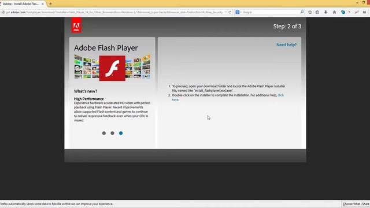Bookmark this page with the star
The width and height of the screenshot is (370, 208).
(x=310, y=12)
